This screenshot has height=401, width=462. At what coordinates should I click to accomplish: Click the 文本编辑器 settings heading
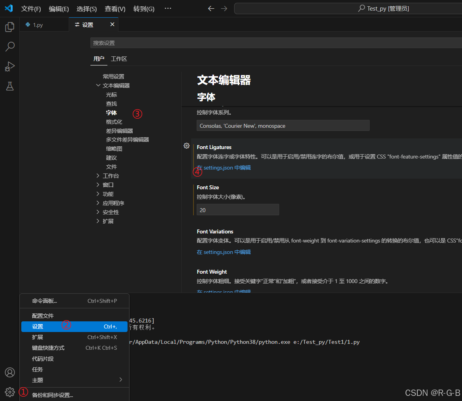coord(223,80)
